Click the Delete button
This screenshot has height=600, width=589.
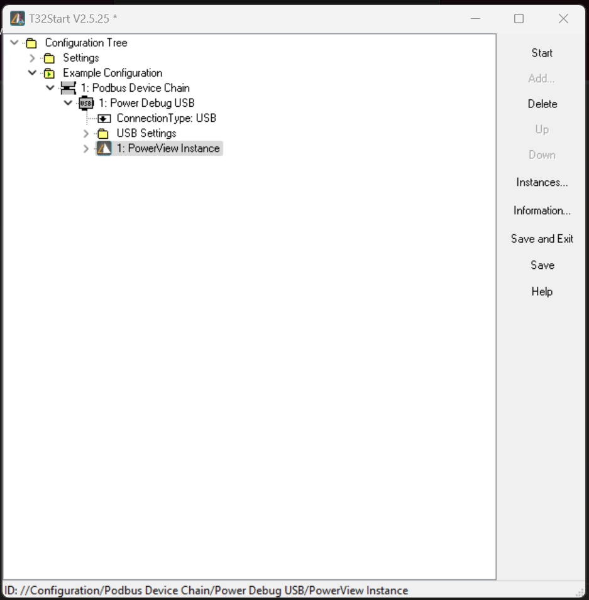(x=542, y=104)
